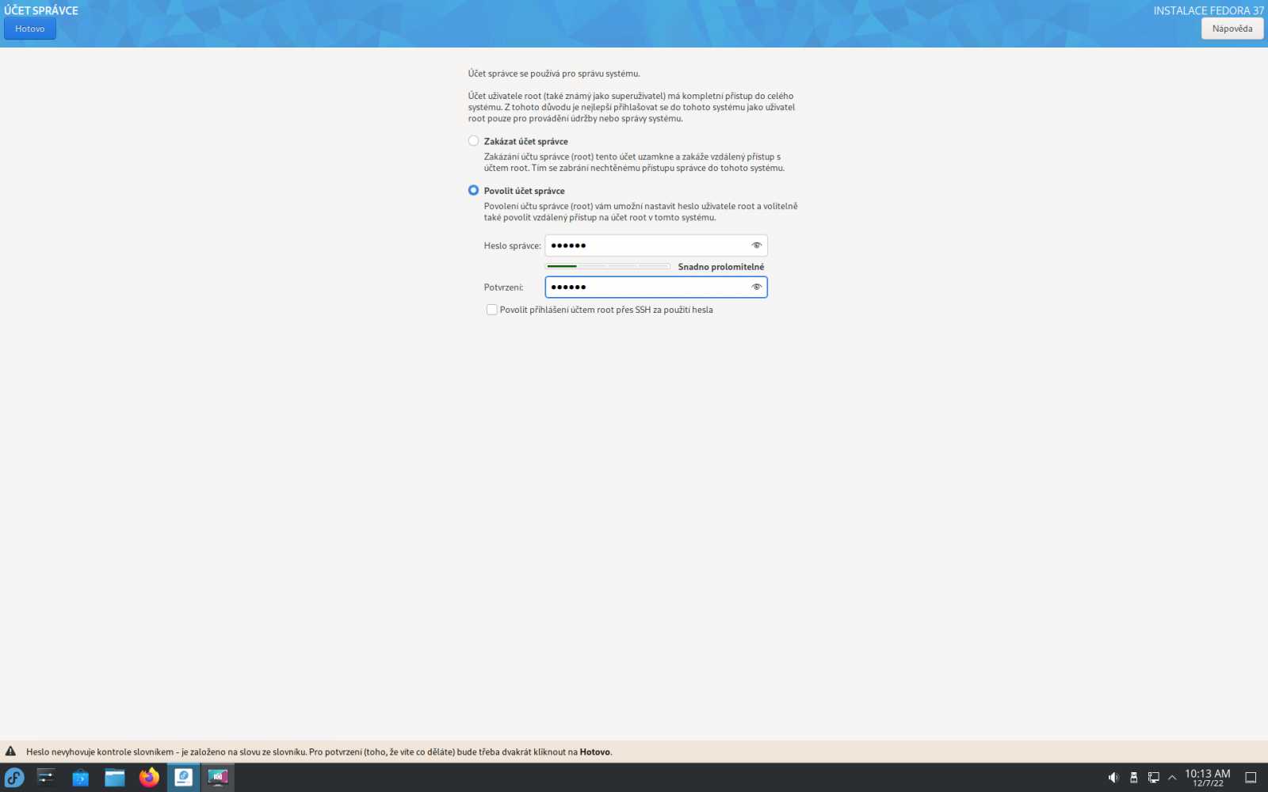
Task: Switch to the Fedora installer taskbar entry
Action: 183,778
